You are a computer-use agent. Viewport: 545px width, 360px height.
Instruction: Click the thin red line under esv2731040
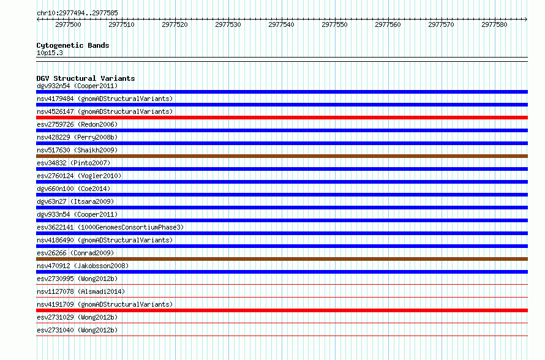[282, 336]
